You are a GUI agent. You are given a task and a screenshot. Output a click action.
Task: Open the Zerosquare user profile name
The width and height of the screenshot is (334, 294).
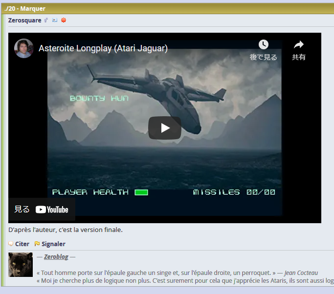click(x=25, y=20)
